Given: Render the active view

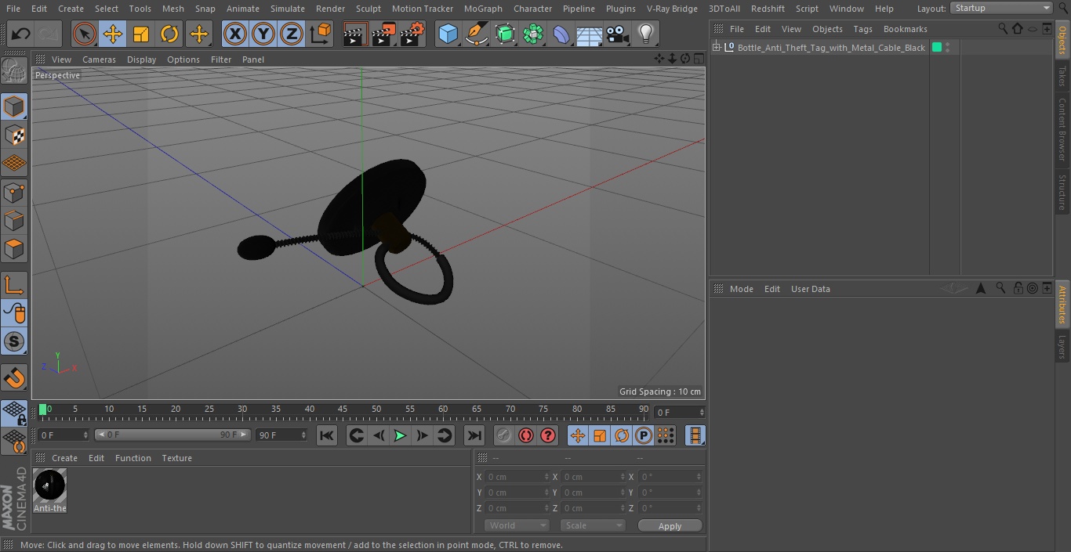Looking at the screenshot, I should (x=355, y=34).
